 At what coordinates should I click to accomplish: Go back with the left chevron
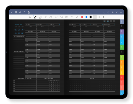12,12
